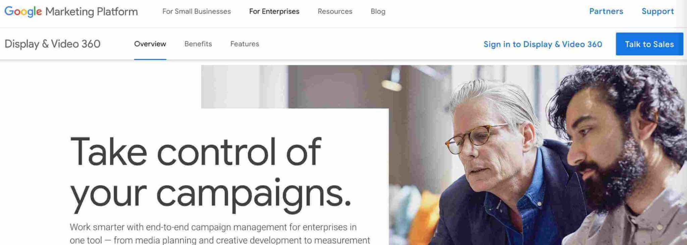Click the Google Marketing Platform logo
Image resolution: width=687 pixels, height=245 pixels.
coord(70,11)
